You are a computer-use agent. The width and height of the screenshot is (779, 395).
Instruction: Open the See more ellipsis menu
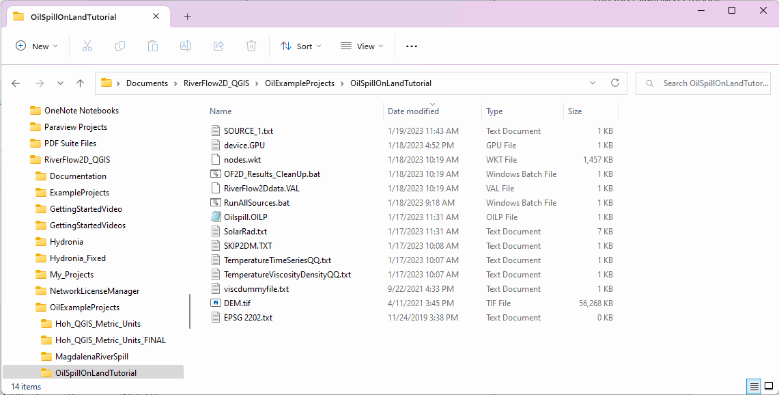coord(412,46)
